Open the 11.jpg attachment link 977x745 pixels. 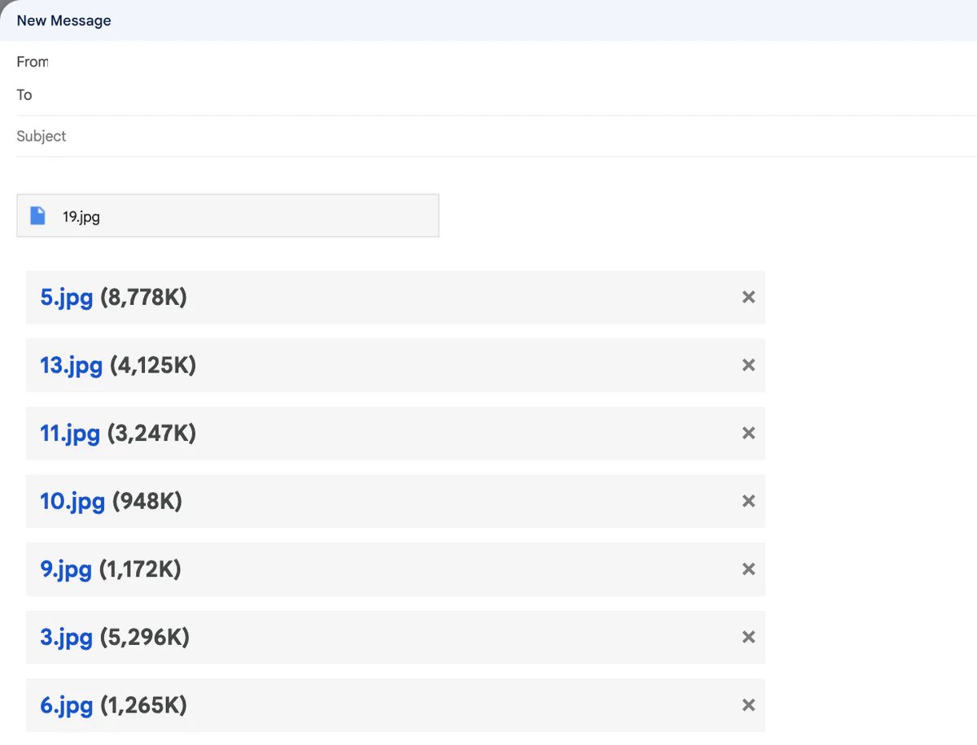[70, 433]
